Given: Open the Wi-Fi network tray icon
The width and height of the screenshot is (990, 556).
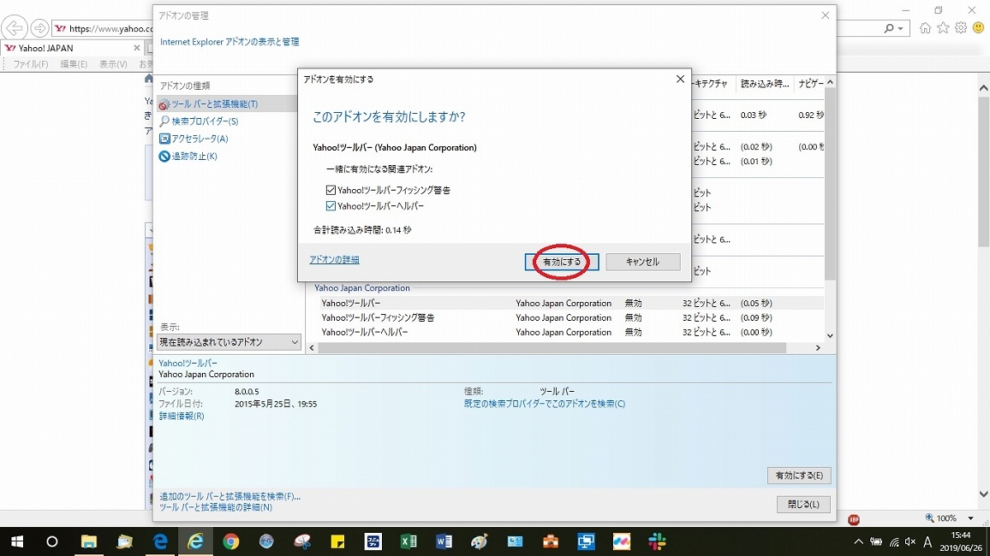Looking at the screenshot, I should pyautogui.click(x=894, y=541).
